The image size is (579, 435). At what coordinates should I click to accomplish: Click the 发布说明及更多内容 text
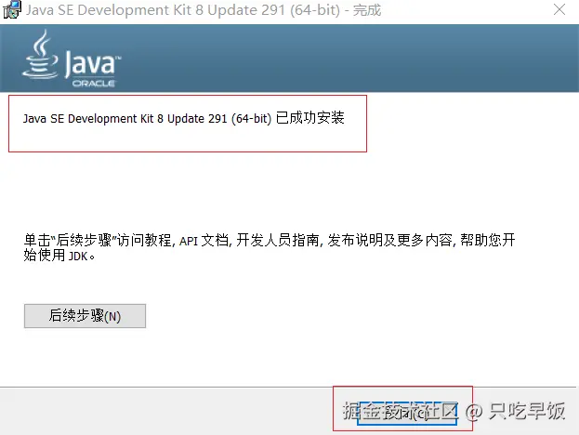tap(389, 241)
